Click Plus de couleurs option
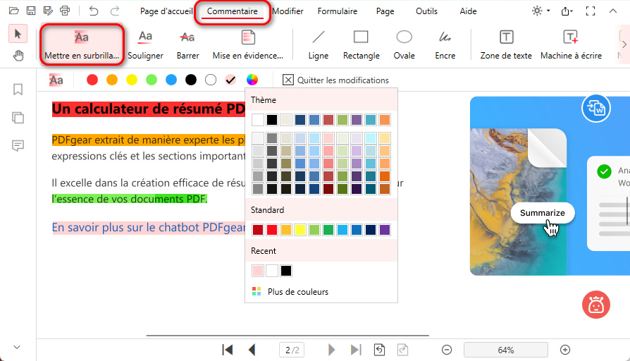 click(290, 292)
